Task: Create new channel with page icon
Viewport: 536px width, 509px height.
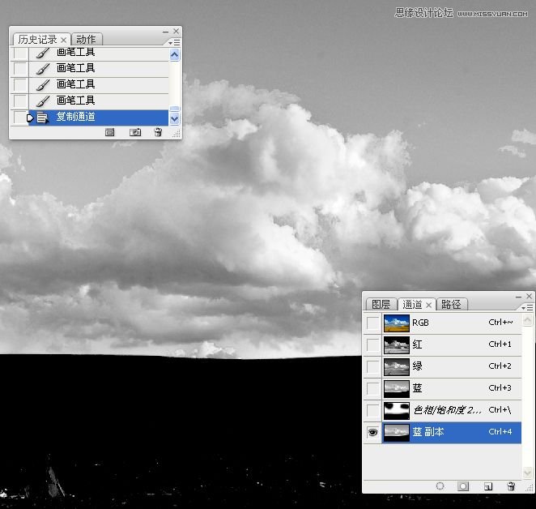Action: pos(487,486)
